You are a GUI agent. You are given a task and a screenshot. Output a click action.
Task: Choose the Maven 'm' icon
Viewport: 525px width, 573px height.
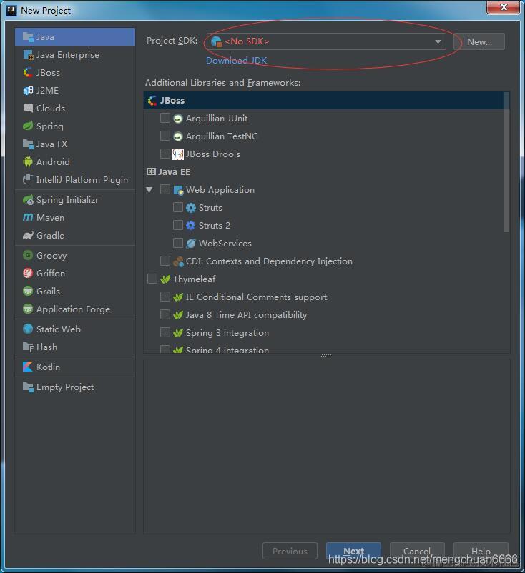click(x=28, y=217)
